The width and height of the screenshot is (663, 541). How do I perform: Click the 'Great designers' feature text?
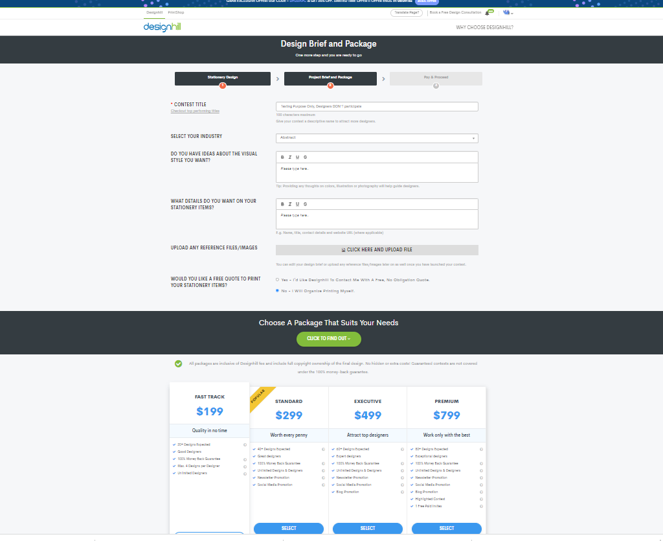tap(269, 457)
